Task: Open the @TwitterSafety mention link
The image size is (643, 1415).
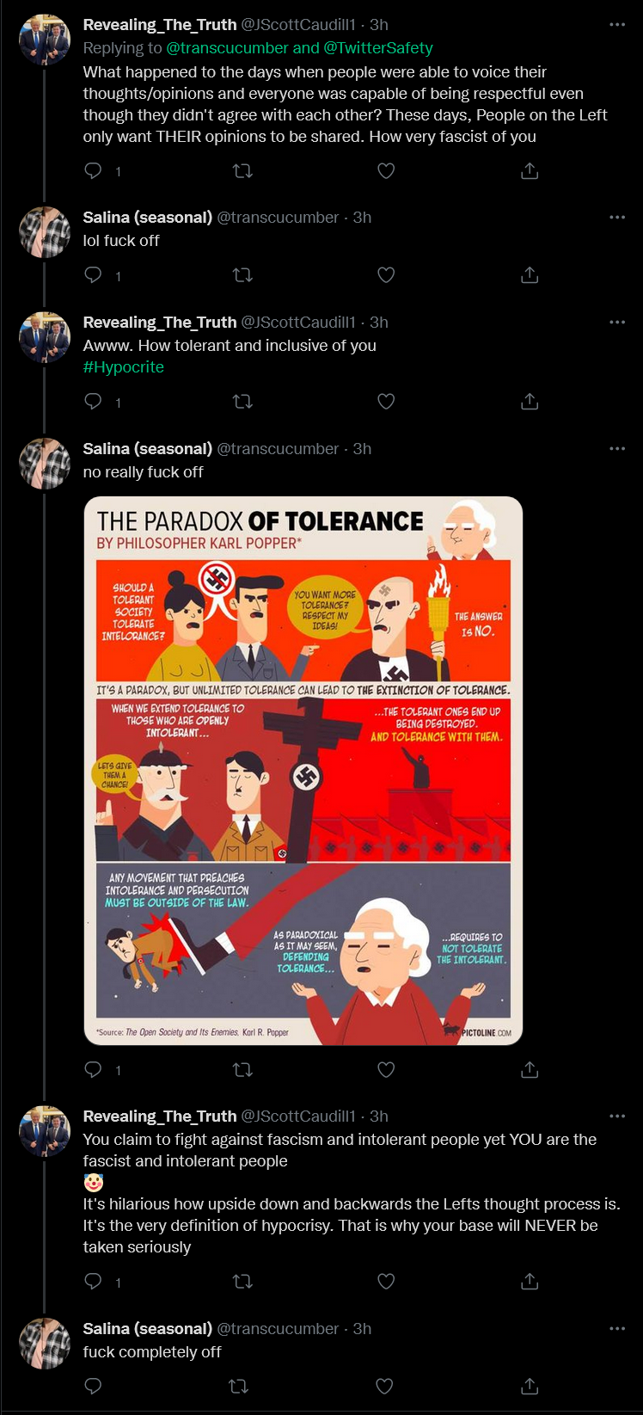Action: click(x=378, y=48)
